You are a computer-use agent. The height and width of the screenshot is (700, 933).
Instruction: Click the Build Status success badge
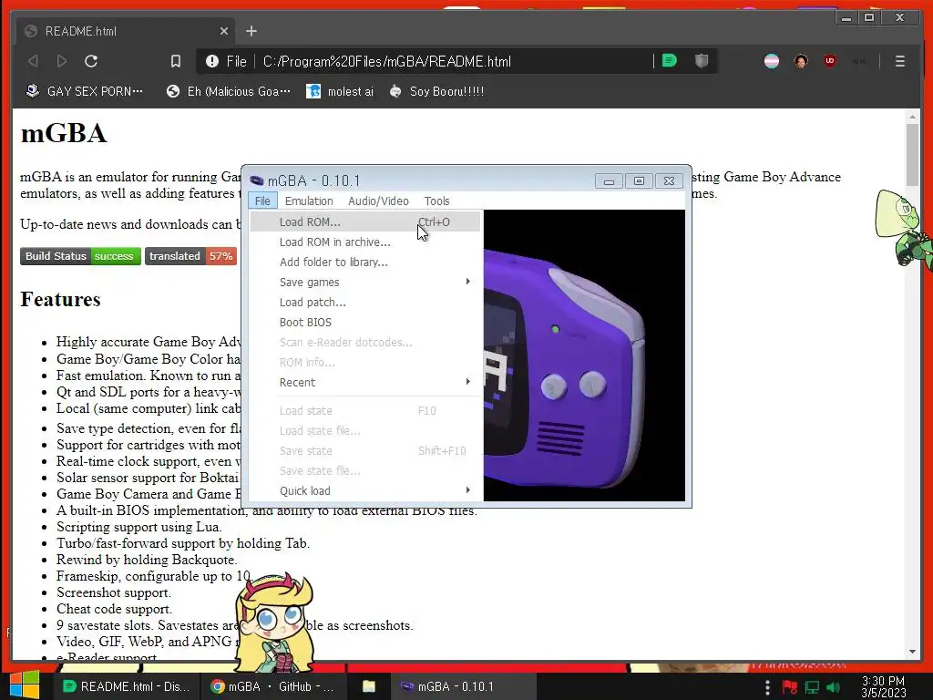[x=80, y=256]
